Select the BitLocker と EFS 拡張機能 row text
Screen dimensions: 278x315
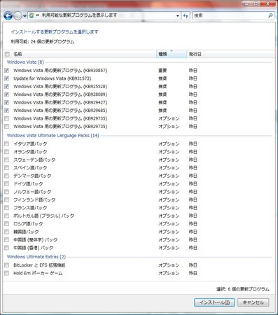[x=39, y=265]
